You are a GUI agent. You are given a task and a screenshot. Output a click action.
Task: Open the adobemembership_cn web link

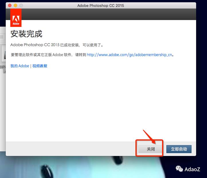(x=130, y=55)
